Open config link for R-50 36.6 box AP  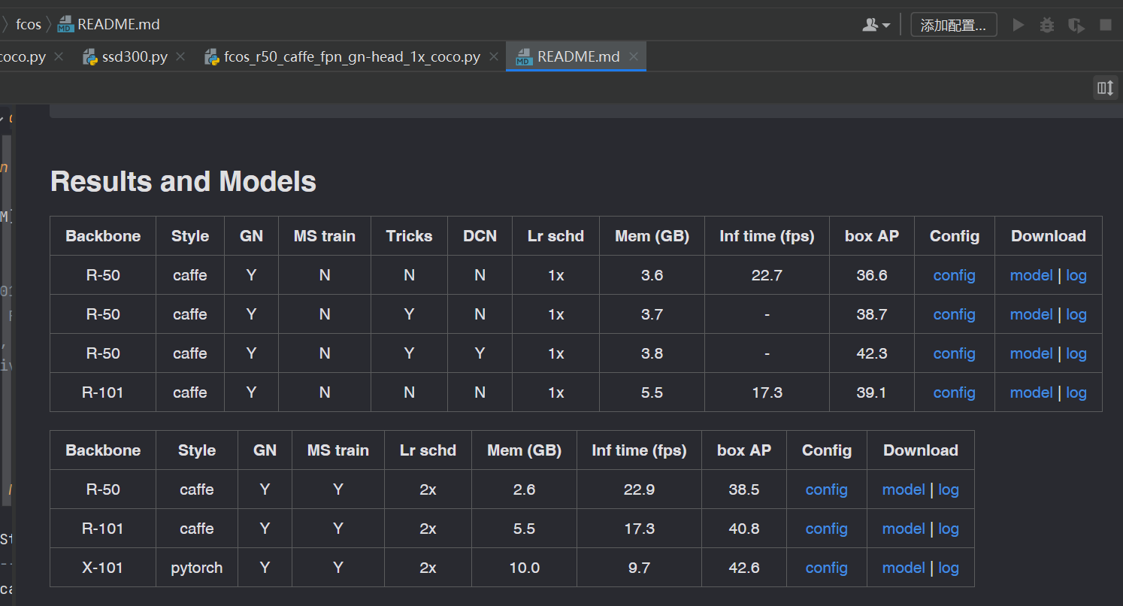point(955,275)
